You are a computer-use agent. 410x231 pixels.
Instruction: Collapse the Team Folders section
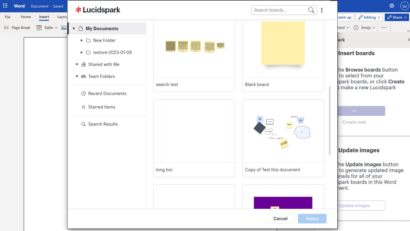click(77, 76)
